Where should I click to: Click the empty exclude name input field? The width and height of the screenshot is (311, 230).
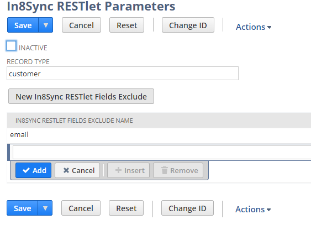point(162,152)
